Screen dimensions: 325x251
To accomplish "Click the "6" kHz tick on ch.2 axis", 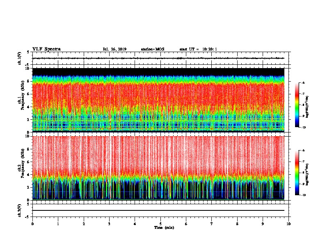I will point(29,162).
